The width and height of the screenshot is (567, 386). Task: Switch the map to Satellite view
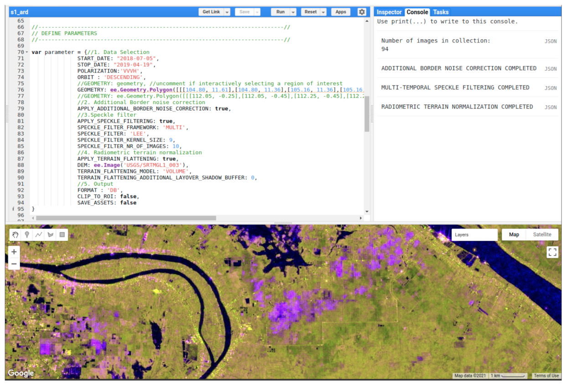(542, 234)
